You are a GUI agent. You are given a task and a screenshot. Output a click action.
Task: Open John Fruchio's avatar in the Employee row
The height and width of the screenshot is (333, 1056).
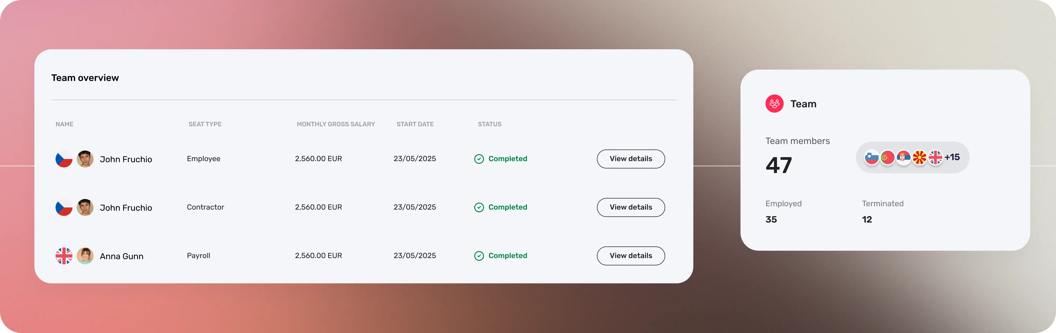point(85,159)
